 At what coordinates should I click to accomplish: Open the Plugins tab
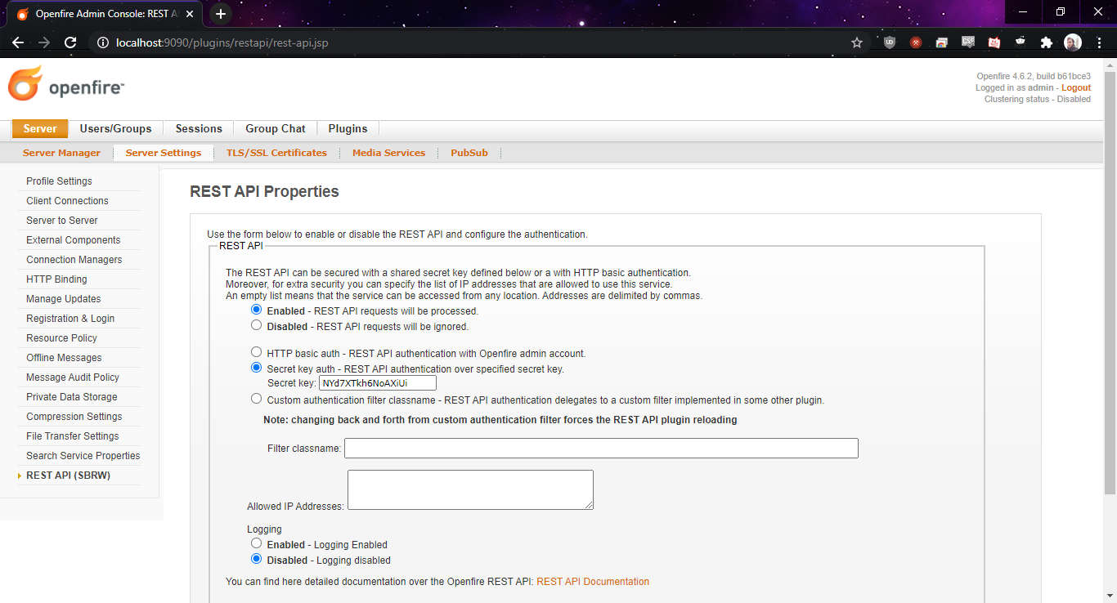pos(348,128)
